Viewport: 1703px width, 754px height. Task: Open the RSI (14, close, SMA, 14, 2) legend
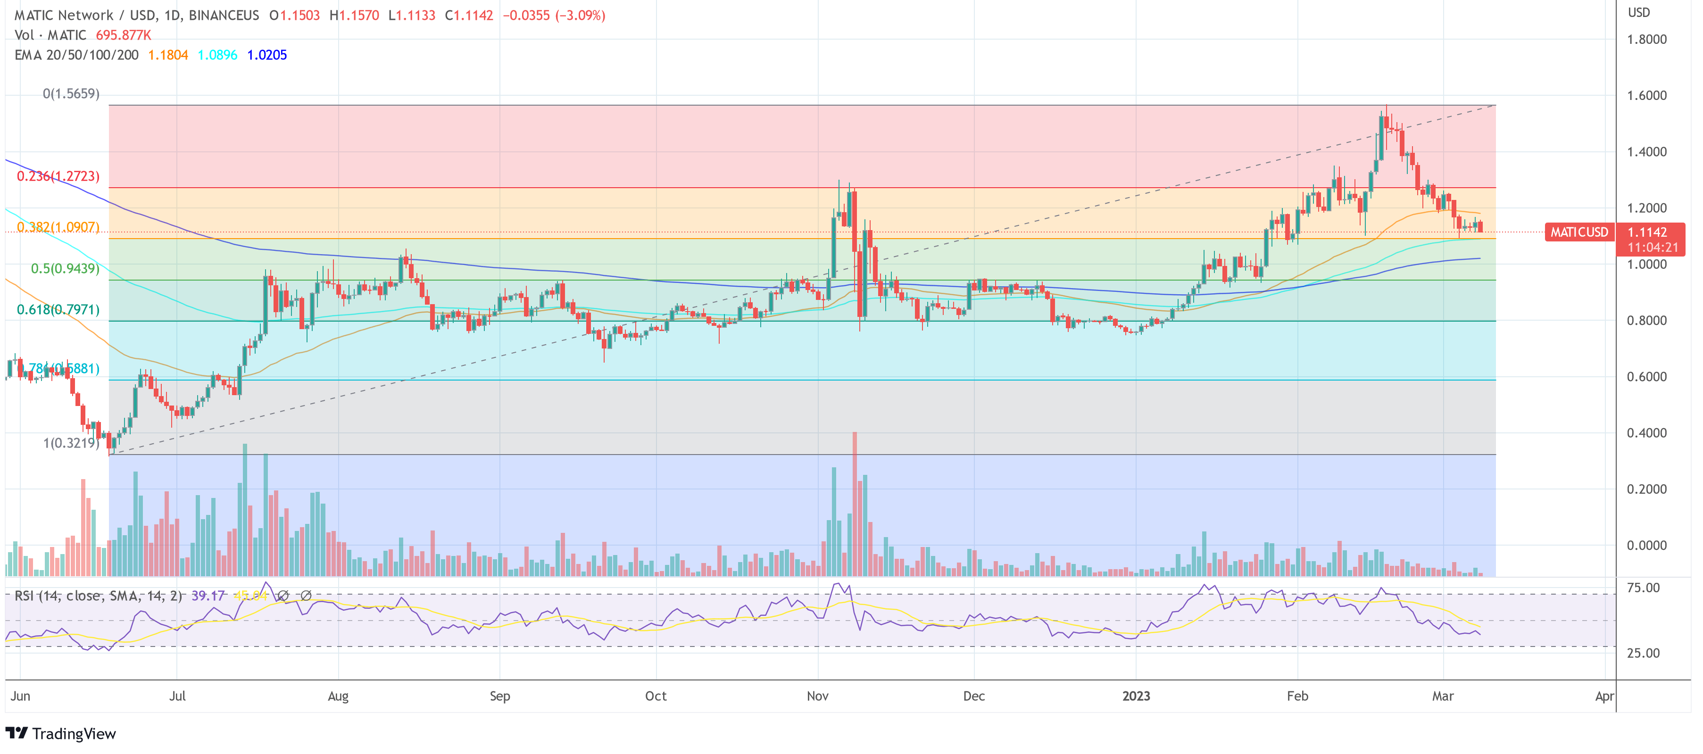pyautogui.click(x=99, y=596)
